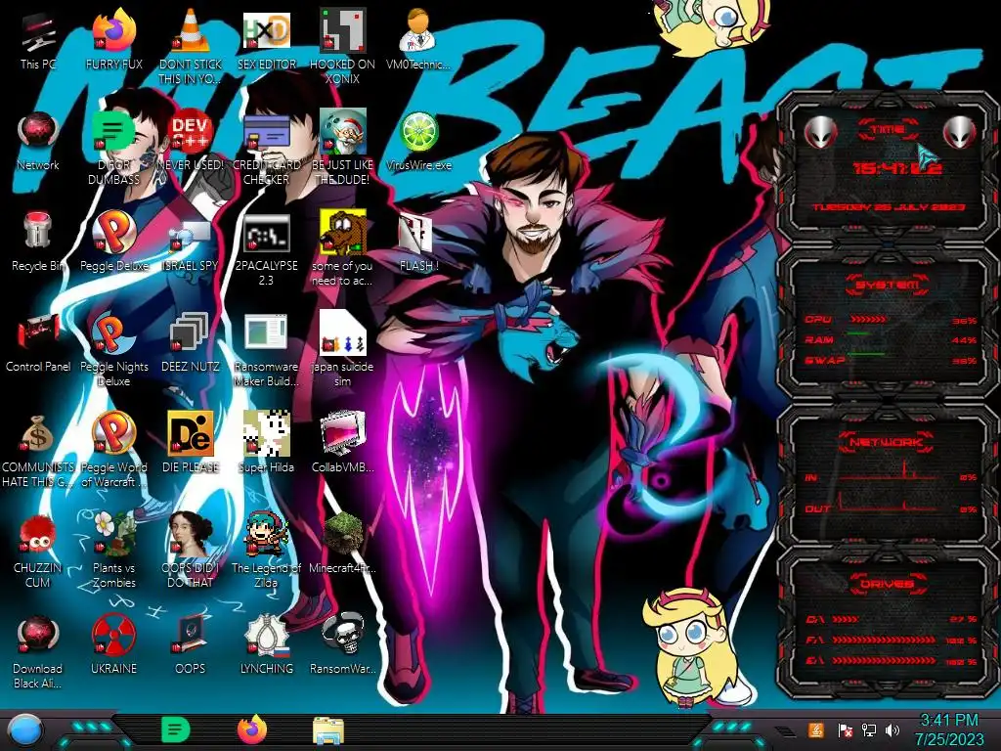This screenshot has width=1001, height=751.
Task: Click the DRIVES header in the widget
Action: [887, 584]
